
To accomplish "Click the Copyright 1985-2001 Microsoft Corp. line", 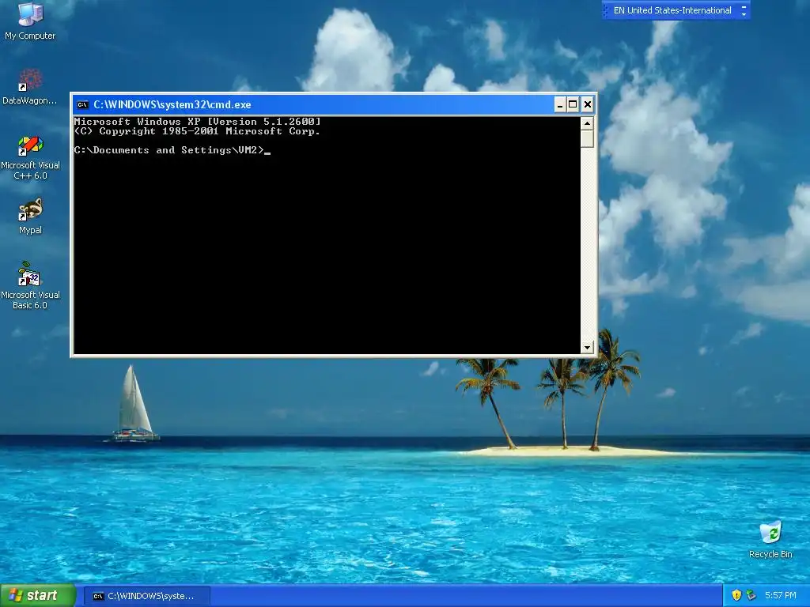I will (197, 131).
